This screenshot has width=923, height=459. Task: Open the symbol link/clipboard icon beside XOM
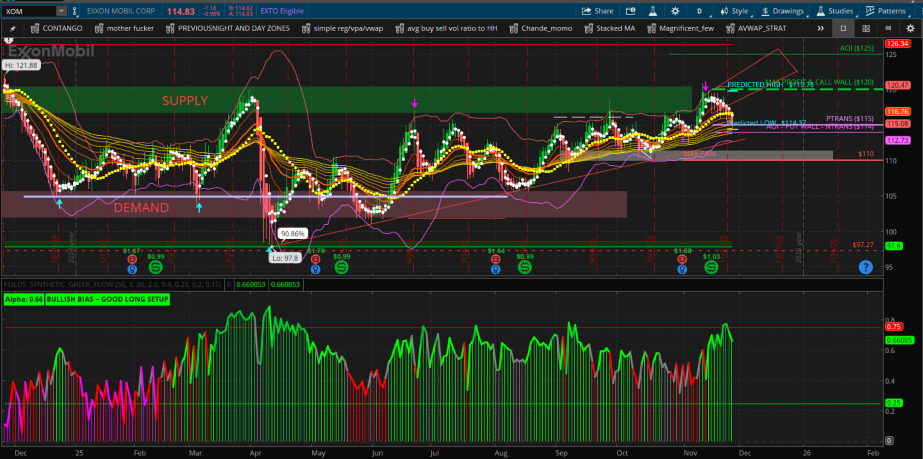click(75, 11)
